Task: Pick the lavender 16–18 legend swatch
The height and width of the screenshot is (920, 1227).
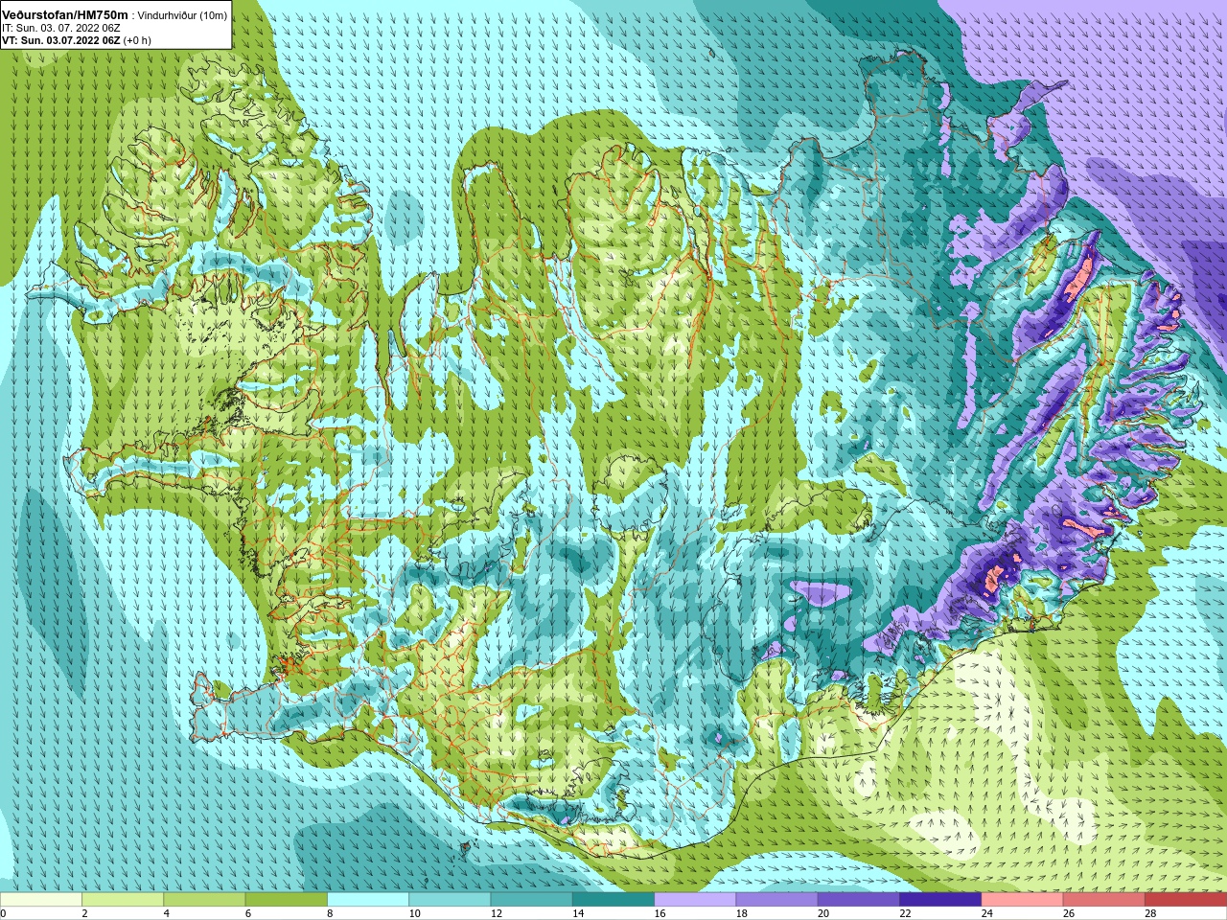Action: point(695,900)
